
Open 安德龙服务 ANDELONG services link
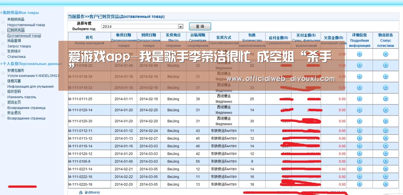coord(33,73)
